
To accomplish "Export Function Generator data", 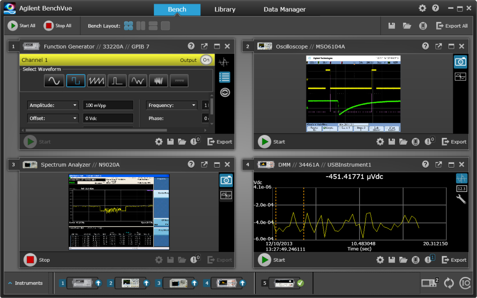I will tap(220, 142).
